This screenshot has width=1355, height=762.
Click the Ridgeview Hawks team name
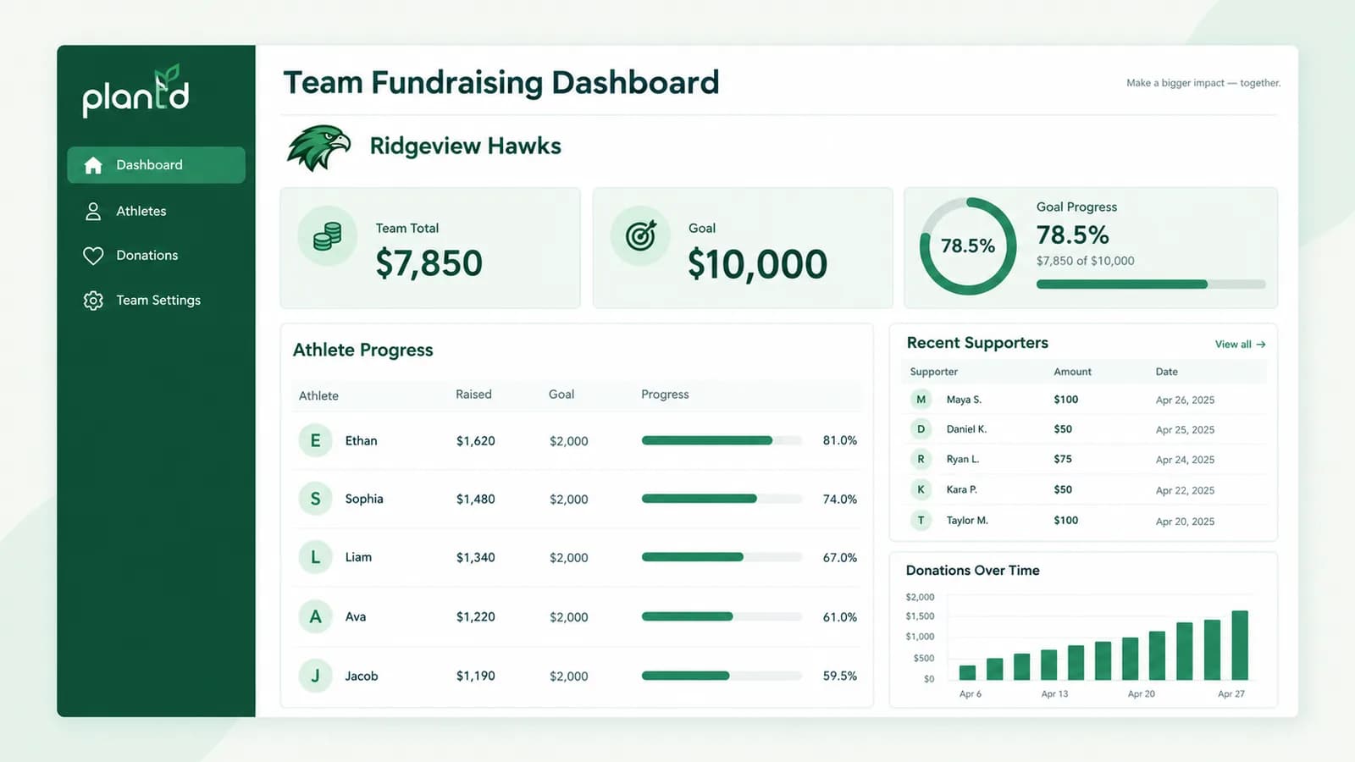point(465,146)
